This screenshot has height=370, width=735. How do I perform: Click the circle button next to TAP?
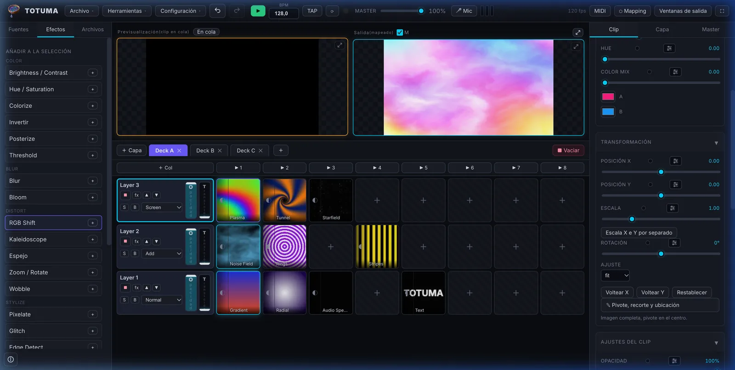click(332, 11)
